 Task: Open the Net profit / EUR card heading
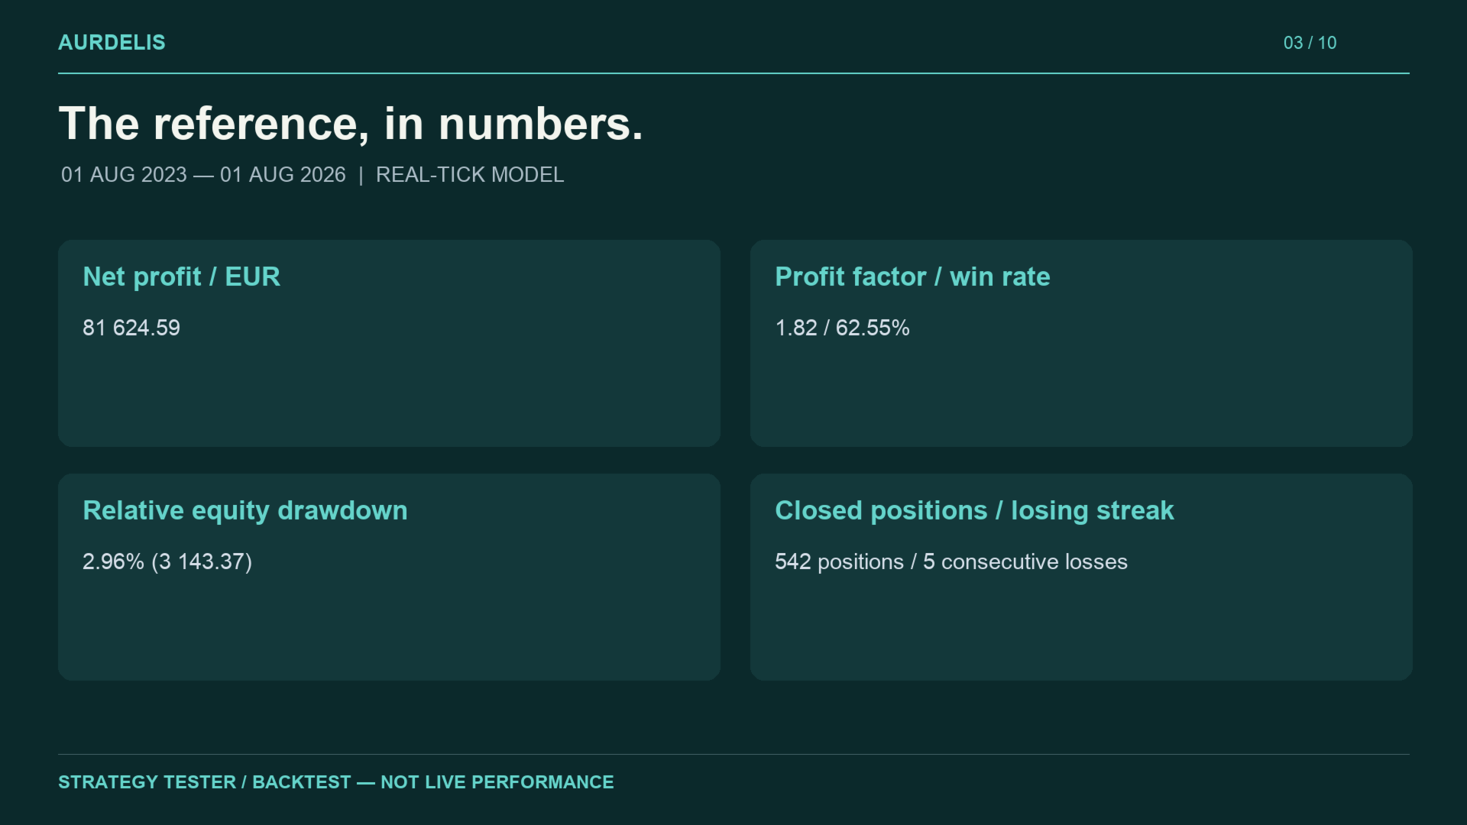click(182, 277)
